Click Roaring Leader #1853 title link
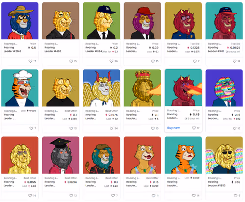Image resolution: width=245 pixels, height=202 pixels. point(217,184)
